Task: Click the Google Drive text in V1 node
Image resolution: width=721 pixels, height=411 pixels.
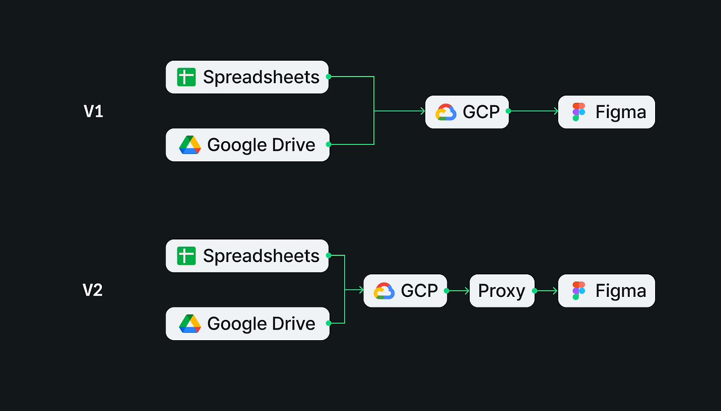Action: [261, 145]
